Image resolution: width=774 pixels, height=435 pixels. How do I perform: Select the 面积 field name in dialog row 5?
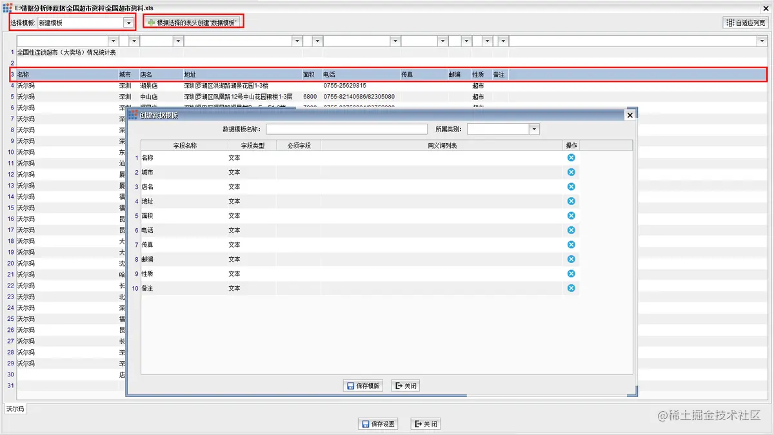coord(148,216)
